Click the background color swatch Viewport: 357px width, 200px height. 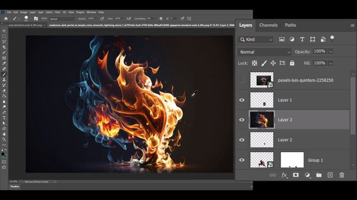5,156
